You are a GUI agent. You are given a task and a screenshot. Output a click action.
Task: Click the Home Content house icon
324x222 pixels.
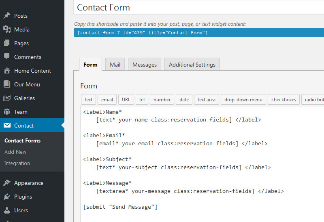[7, 71]
